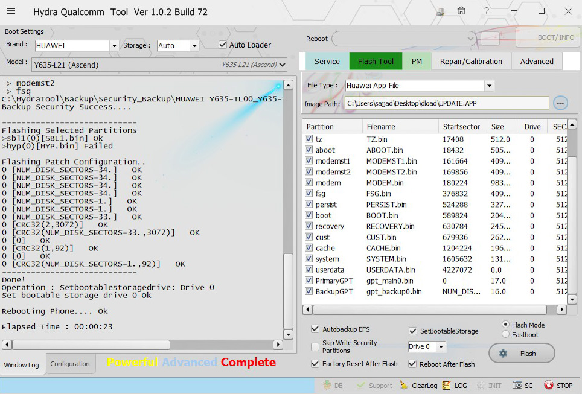Click the Flash button
582x394 pixels.
click(522, 353)
